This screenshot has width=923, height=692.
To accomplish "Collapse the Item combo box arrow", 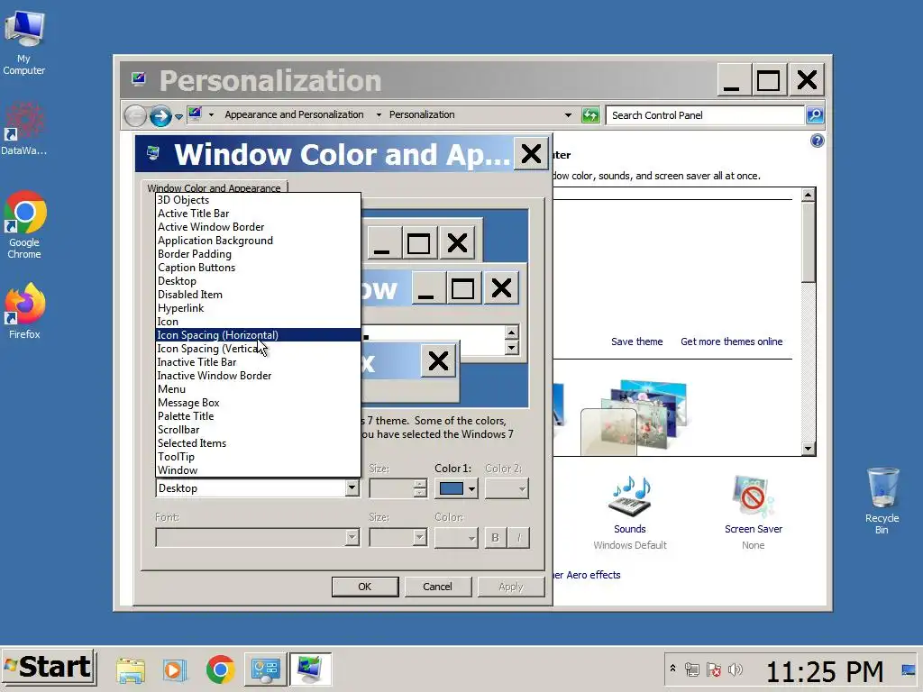I will click(x=352, y=487).
